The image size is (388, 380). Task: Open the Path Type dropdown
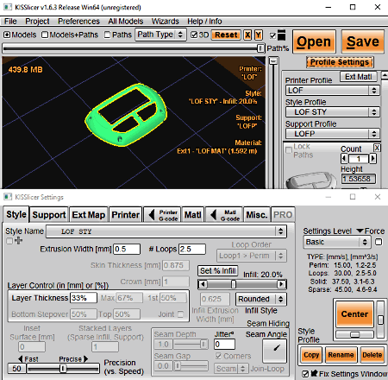(x=160, y=35)
